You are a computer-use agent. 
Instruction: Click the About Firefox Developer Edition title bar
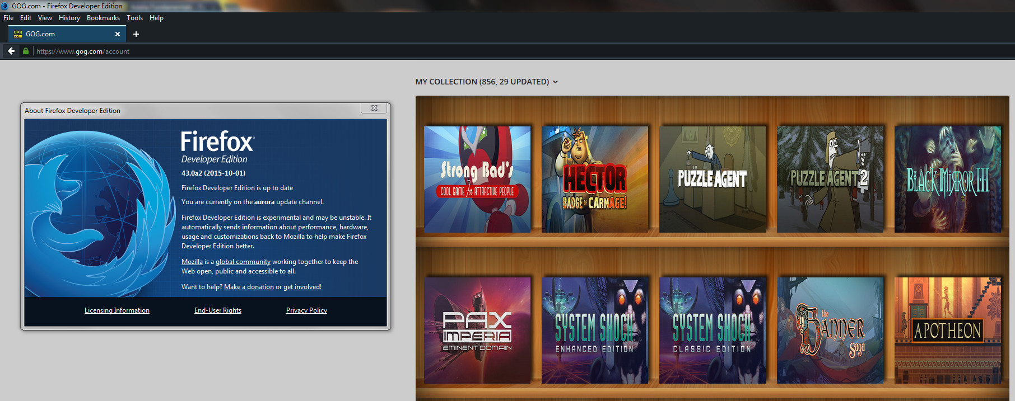coord(190,110)
